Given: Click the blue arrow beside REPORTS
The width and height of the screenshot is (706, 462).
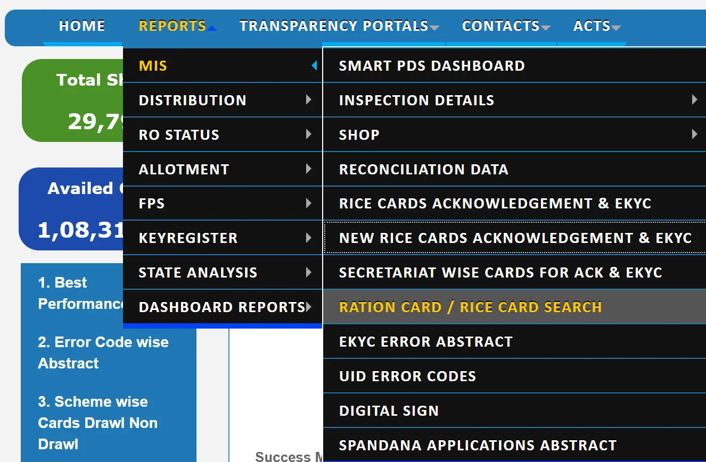Looking at the screenshot, I should tap(211, 28).
